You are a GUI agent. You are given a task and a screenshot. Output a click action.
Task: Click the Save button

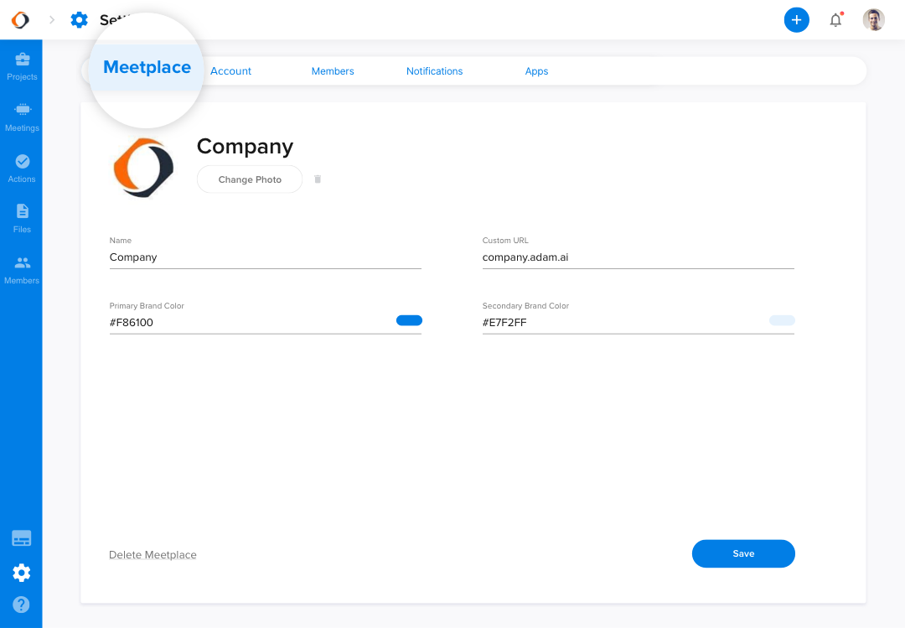(x=743, y=553)
